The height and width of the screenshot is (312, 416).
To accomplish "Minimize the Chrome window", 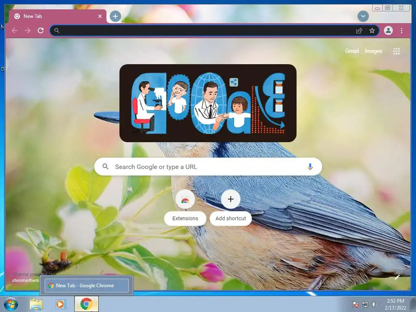I will (377, 8).
